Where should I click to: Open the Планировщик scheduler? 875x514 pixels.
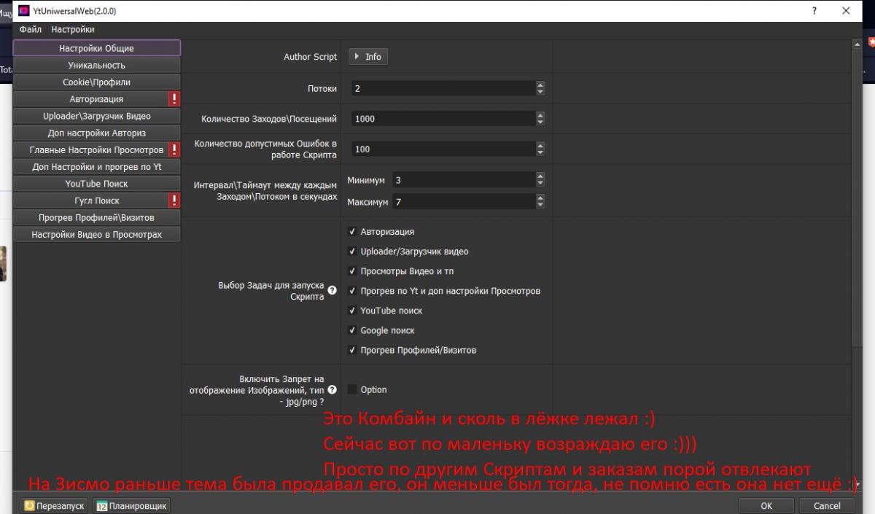click(x=132, y=505)
